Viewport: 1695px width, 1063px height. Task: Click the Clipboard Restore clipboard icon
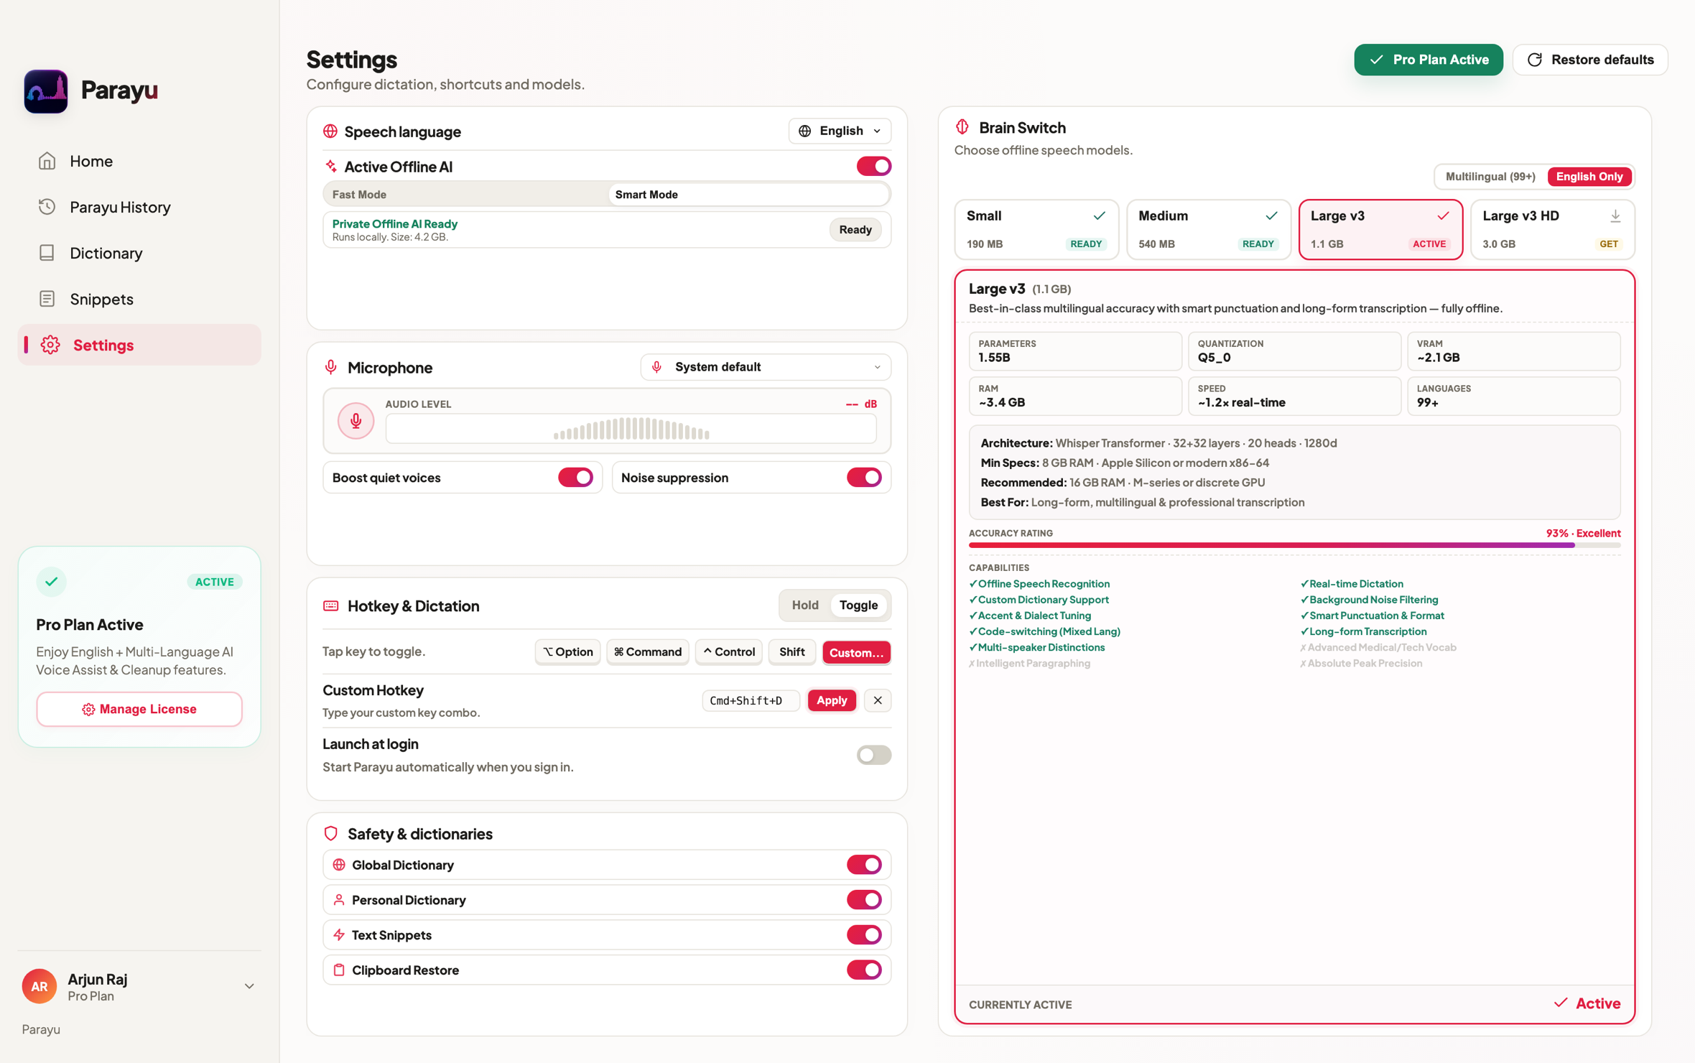pos(339,970)
